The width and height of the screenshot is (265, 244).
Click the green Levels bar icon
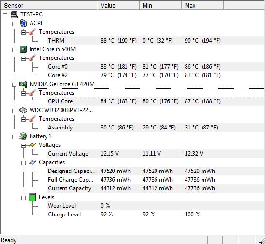click(32, 197)
